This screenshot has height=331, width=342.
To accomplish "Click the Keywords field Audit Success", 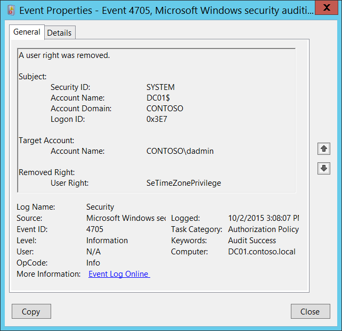I will (252, 241).
